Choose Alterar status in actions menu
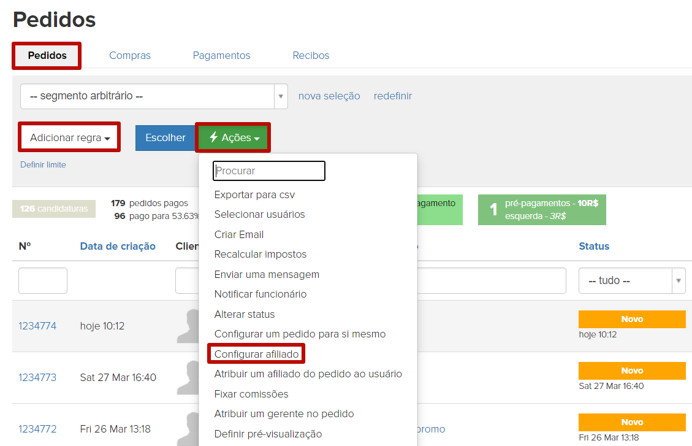The height and width of the screenshot is (446, 692). [x=245, y=314]
